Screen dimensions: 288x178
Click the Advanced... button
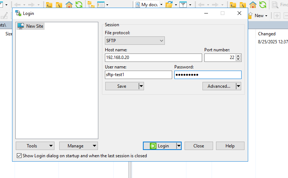[x=219, y=86]
